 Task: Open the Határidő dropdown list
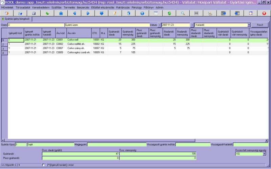[x=249, y=25]
